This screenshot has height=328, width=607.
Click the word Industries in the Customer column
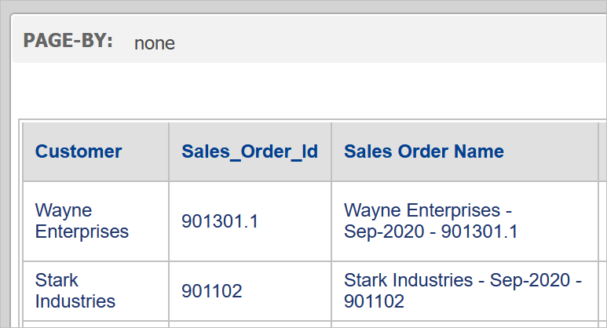click(75, 301)
